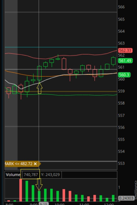Click the 9:15 crosshair time label

(x=44, y=204)
